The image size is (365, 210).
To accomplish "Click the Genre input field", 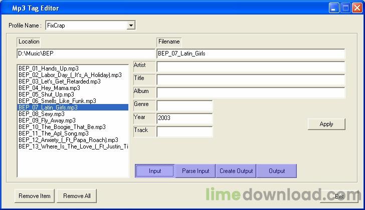I will pyautogui.click(x=185, y=106).
